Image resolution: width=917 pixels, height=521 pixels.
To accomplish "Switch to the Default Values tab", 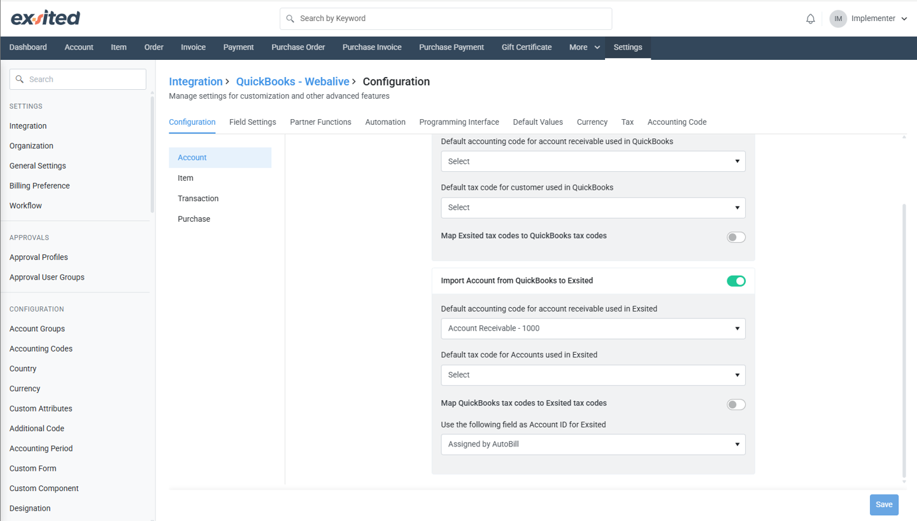I will (538, 122).
